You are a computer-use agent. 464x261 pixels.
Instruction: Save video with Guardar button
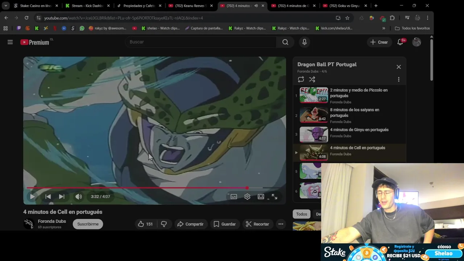coord(225,224)
